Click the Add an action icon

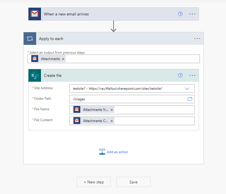(102, 152)
